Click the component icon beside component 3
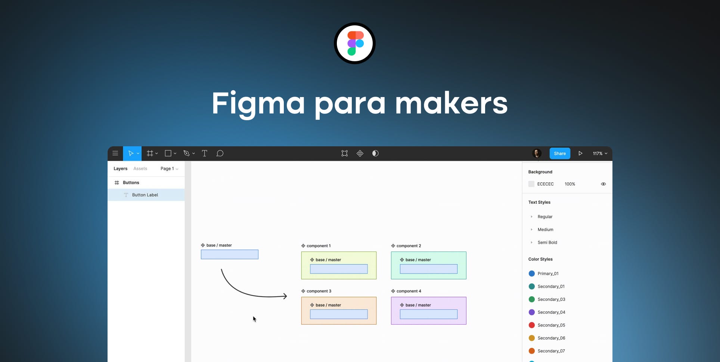 tap(303, 291)
